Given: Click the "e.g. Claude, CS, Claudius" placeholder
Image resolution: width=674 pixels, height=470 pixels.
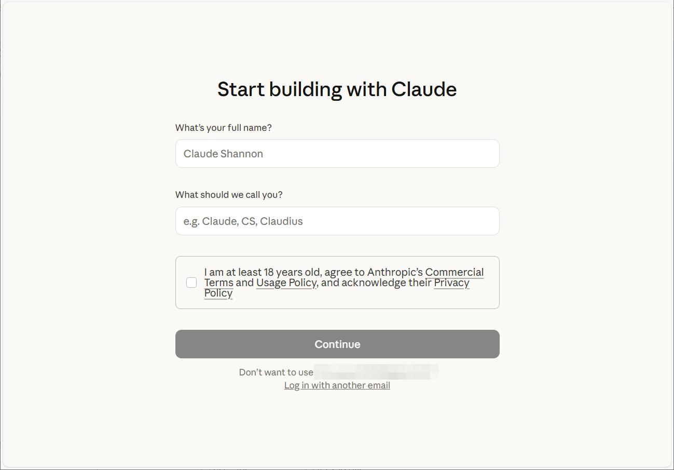Looking at the screenshot, I should (243, 221).
